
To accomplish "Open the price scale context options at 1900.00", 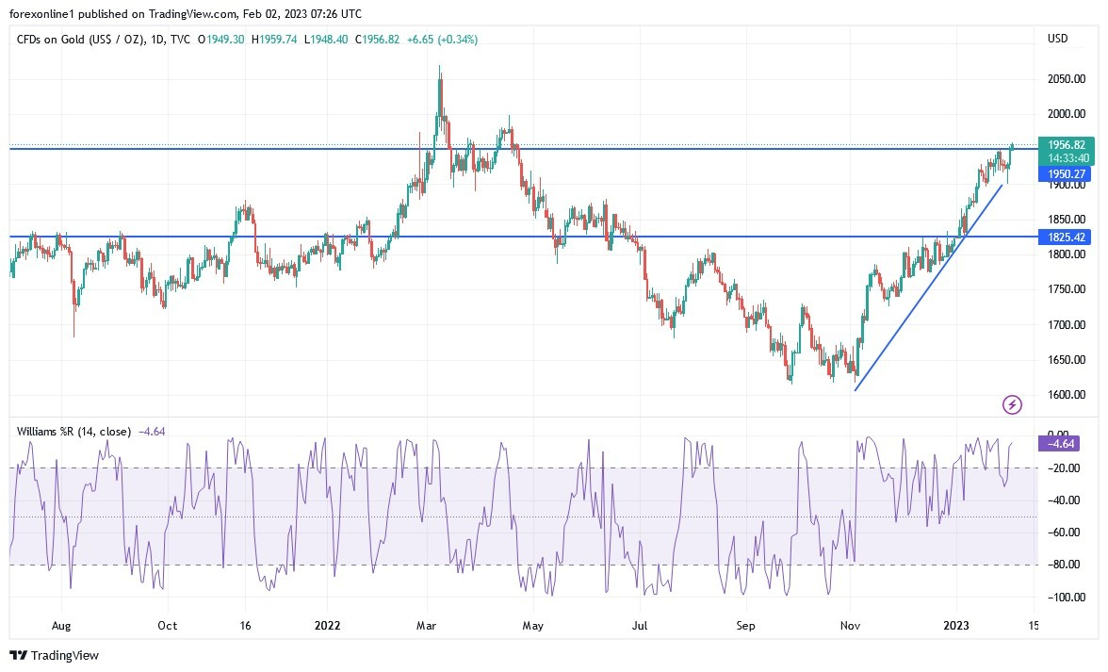I will click(1066, 186).
